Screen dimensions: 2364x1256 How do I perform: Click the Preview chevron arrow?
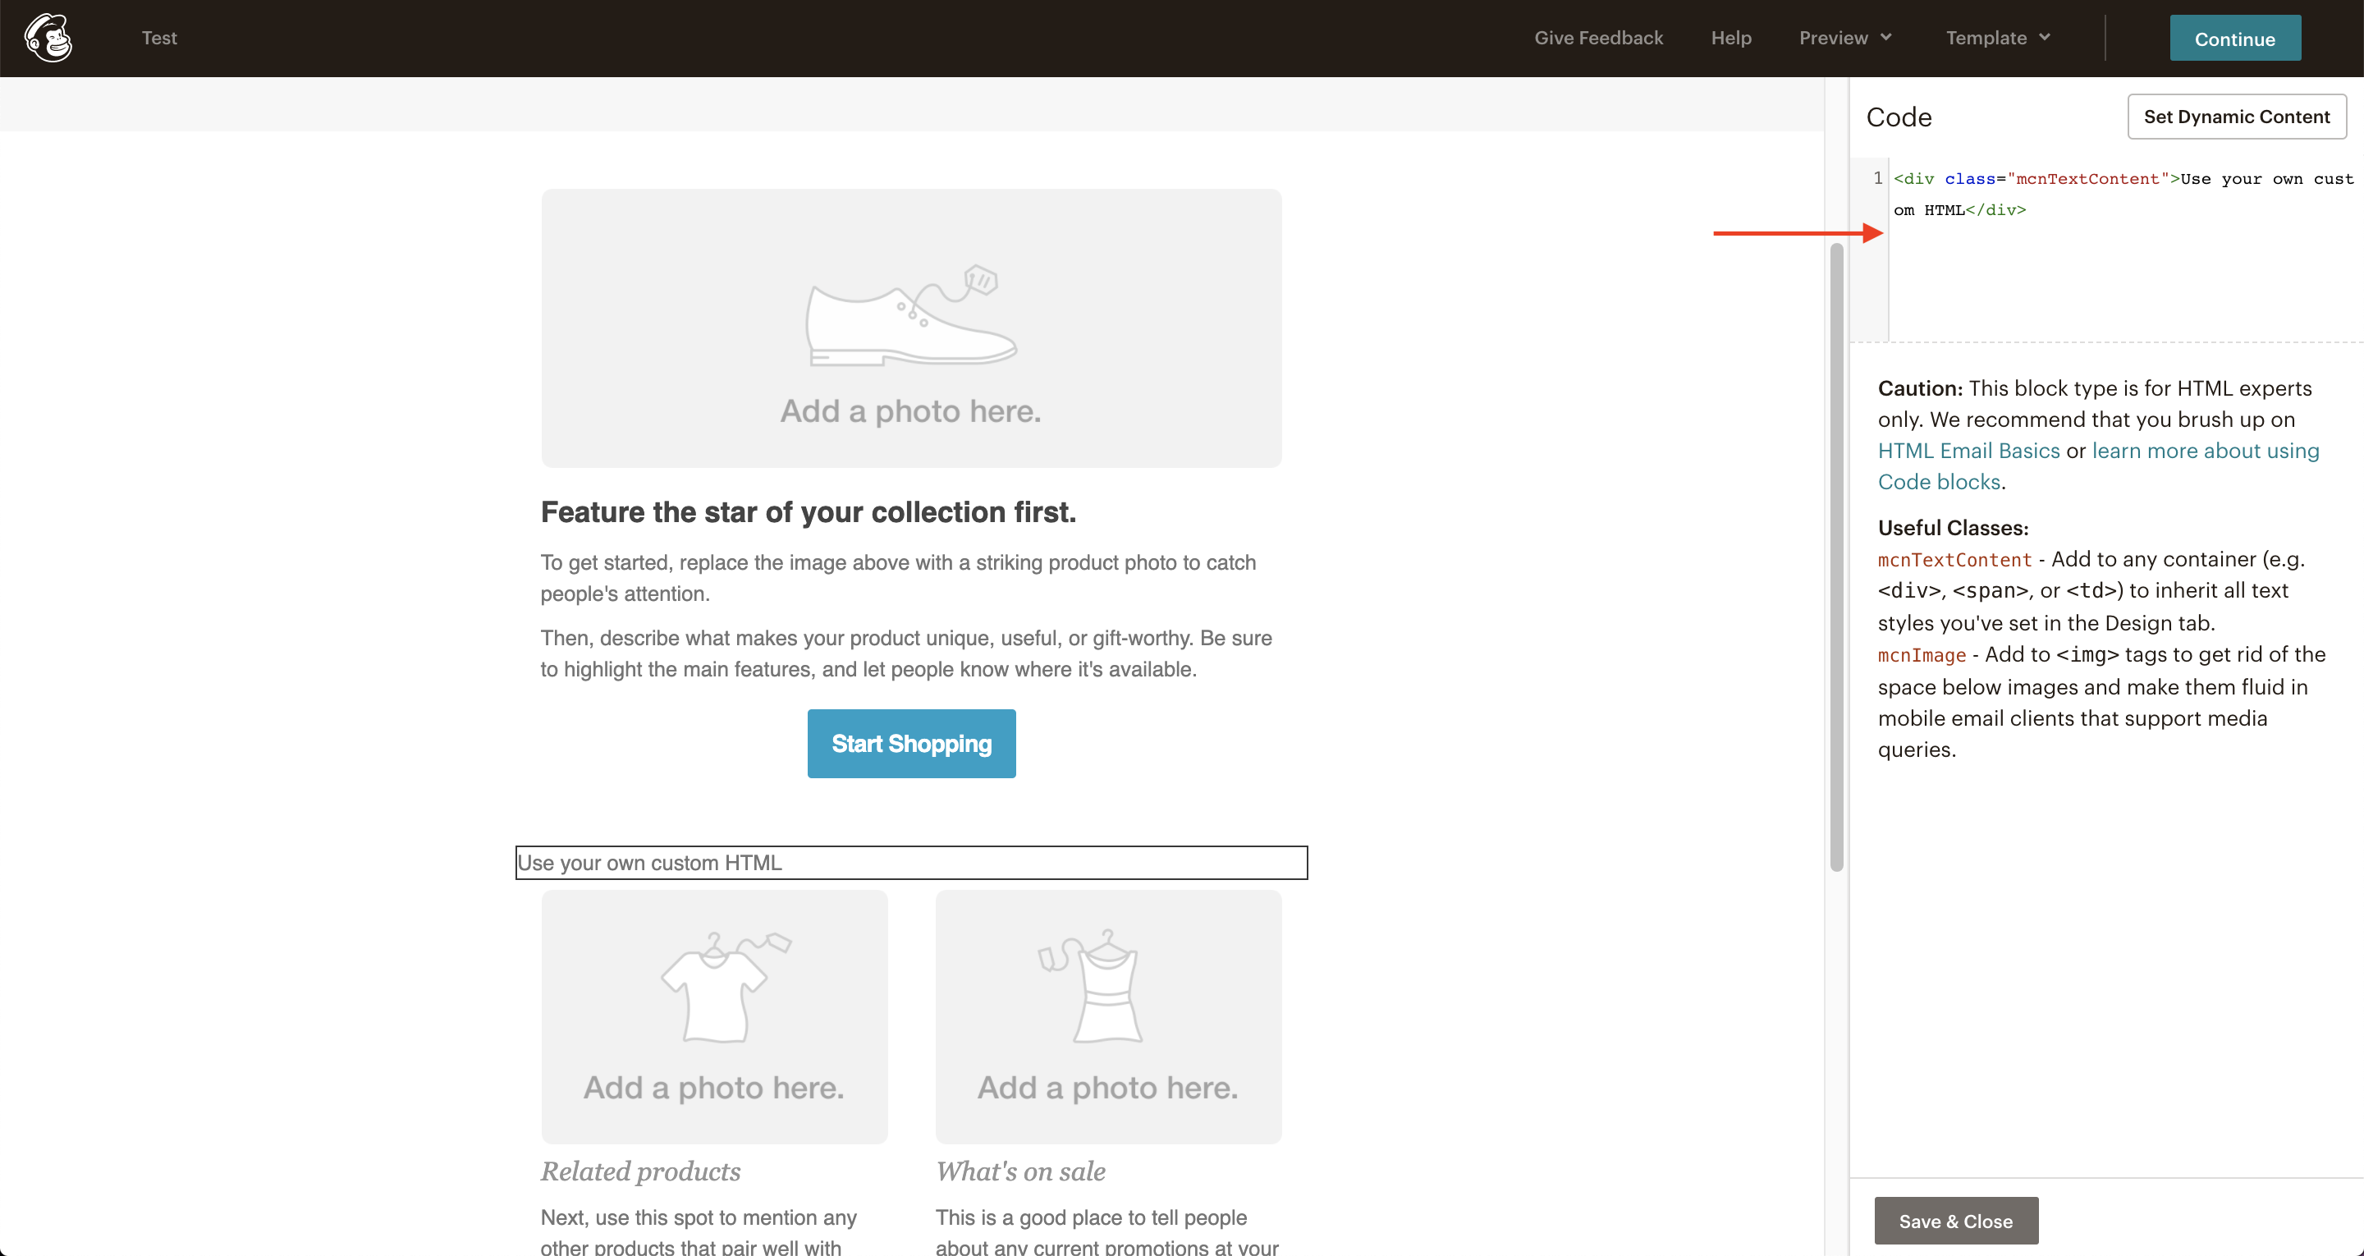coord(1886,38)
